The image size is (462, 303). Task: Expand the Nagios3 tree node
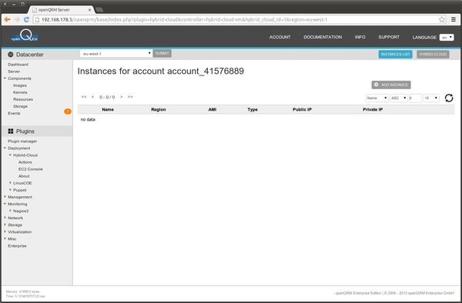pyautogui.click(x=10, y=211)
